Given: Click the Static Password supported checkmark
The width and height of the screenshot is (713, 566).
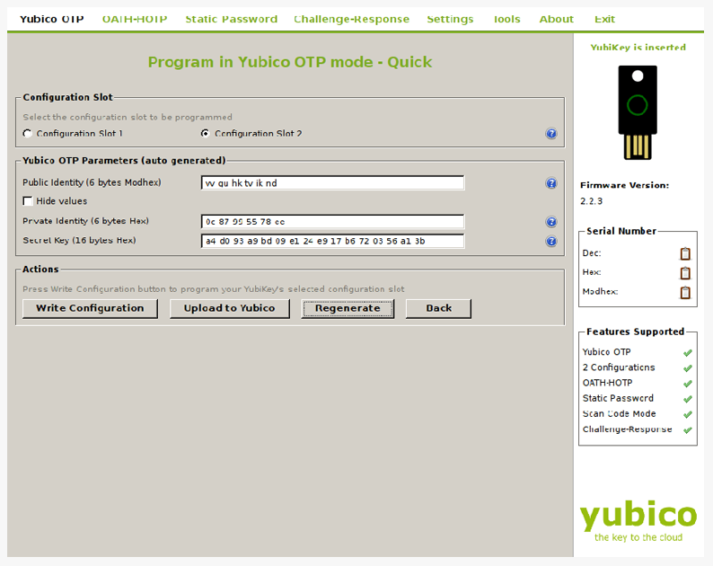Looking at the screenshot, I should (x=687, y=399).
